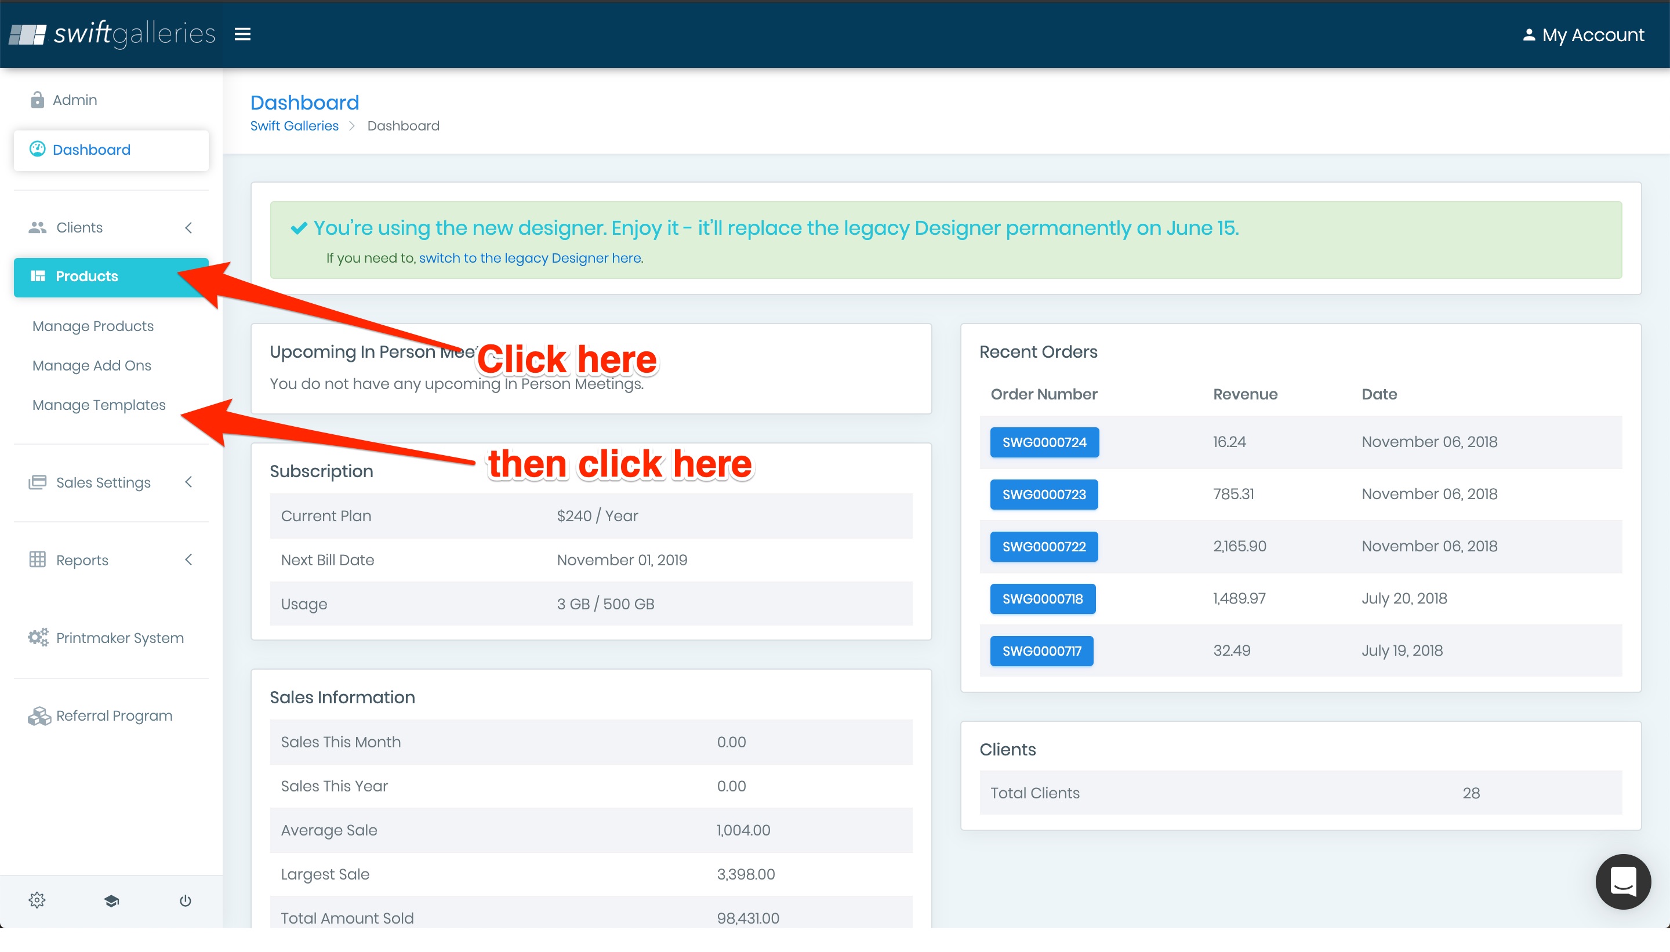Click the Sales This Month label
1670x952 pixels.
coord(341,742)
